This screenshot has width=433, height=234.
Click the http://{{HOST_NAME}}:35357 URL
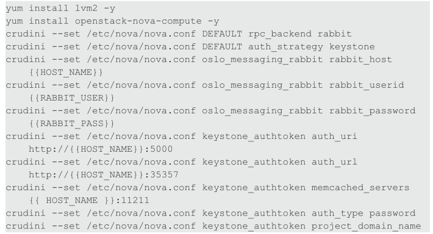pos(104,175)
